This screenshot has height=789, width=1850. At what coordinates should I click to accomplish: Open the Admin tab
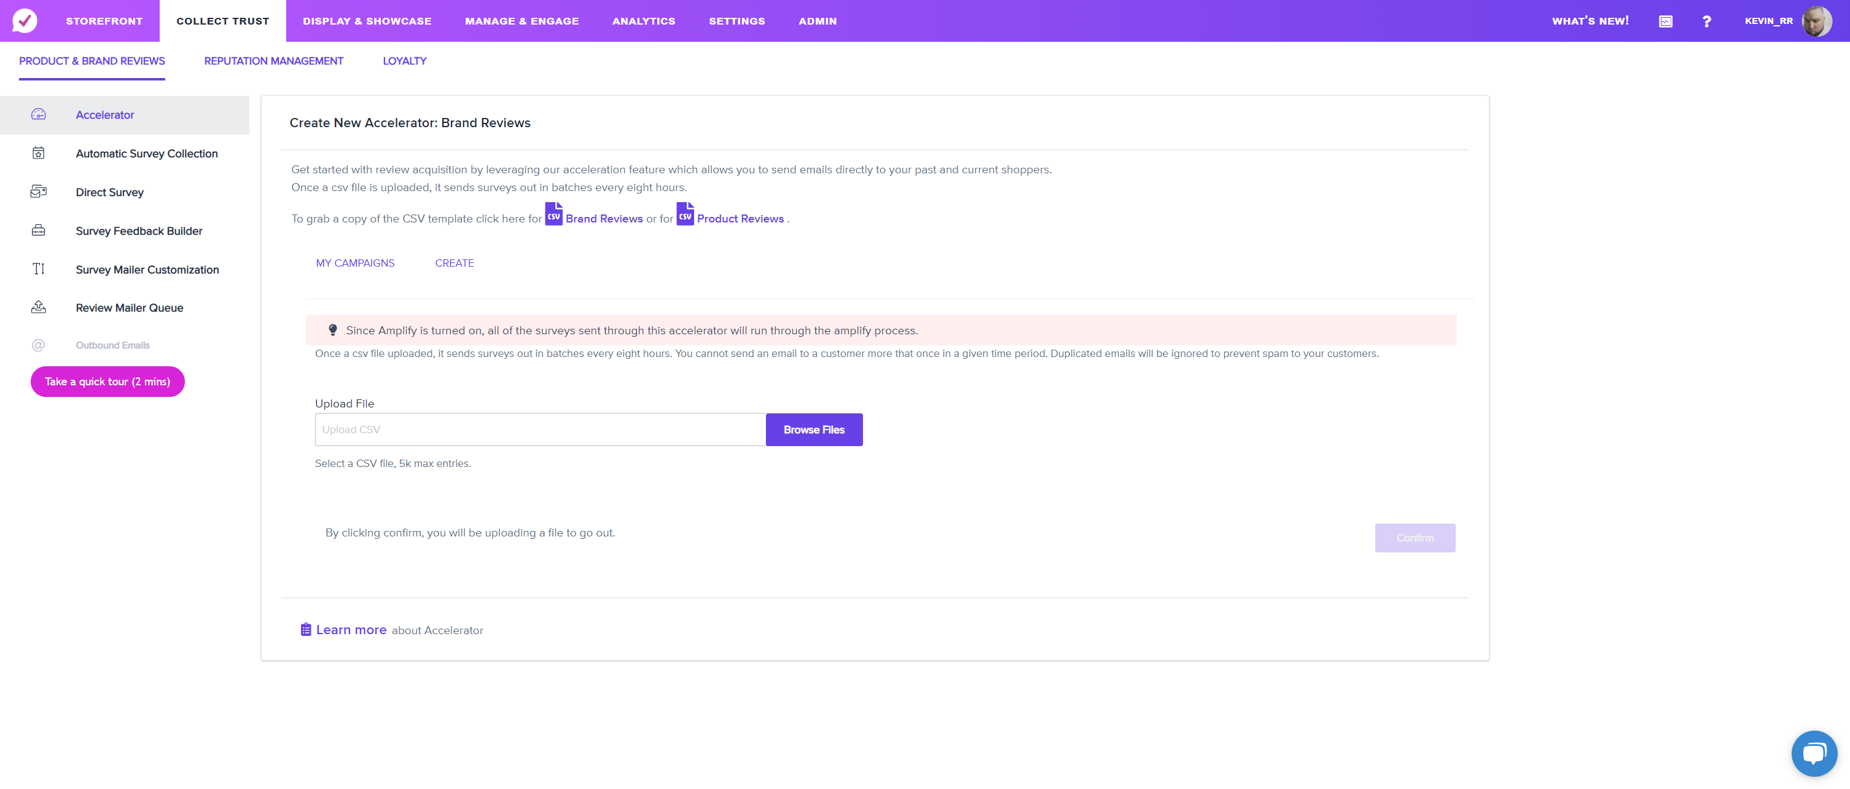tap(818, 21)
